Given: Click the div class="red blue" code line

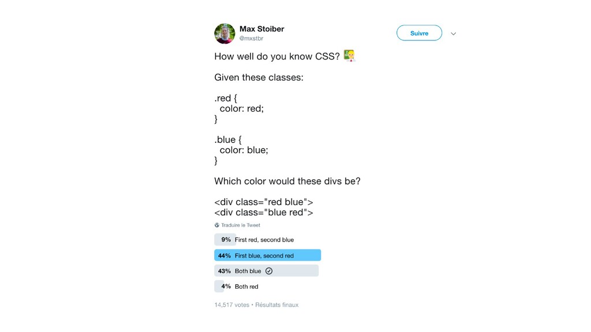Looking at the screenshot, I should tap(263, 202).
